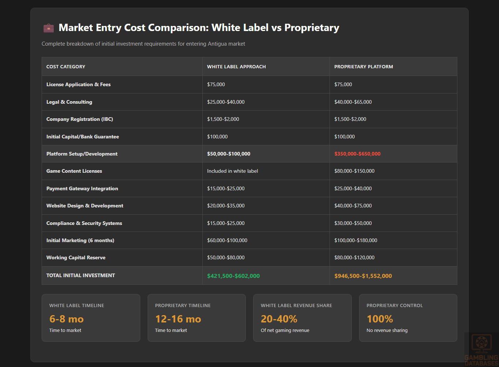
Task: Click the 20-40% revenue share value
Action: (279, 319)
